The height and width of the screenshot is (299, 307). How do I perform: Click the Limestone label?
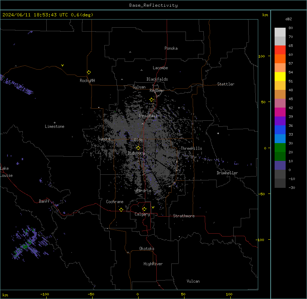click(54, 126)
